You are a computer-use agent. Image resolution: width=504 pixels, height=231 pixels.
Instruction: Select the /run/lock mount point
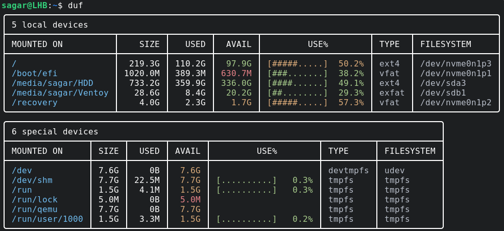34,199
